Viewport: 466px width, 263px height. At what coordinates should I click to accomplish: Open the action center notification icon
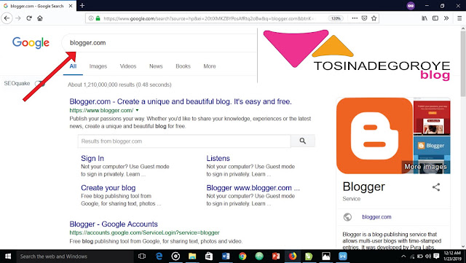click(x=436, y=256)
